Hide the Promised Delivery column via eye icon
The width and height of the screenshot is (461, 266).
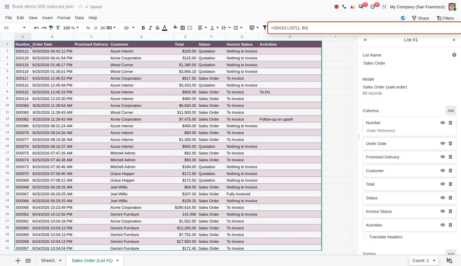pyautogui.click(x=443, y=157)
